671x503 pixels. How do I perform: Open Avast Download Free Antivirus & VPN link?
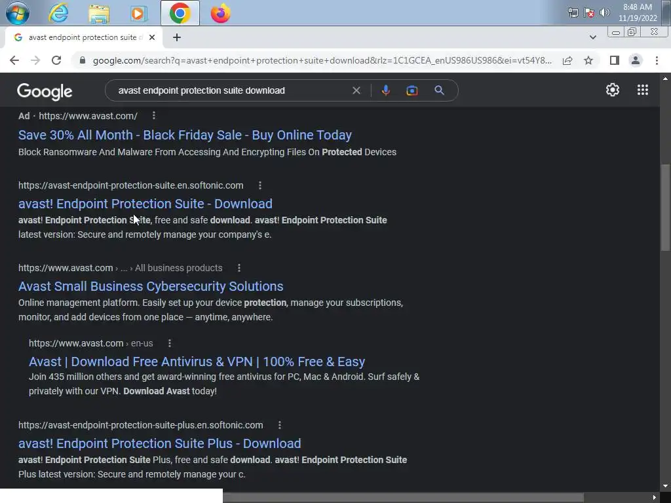197,362
